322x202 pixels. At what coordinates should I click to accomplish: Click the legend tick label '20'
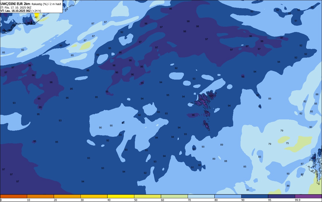click(x=55, y=200)
